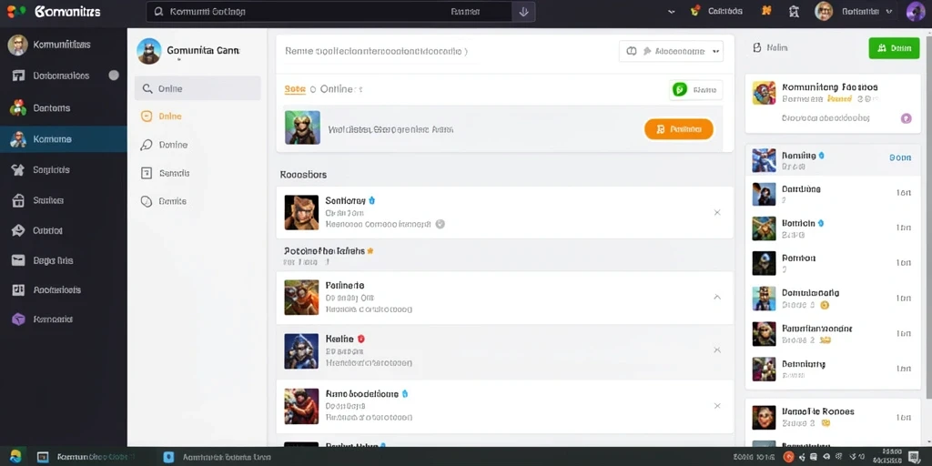
Task: Click the Romuniteng Fdooos card thumbnail
Action: click(x=764, y=94)
